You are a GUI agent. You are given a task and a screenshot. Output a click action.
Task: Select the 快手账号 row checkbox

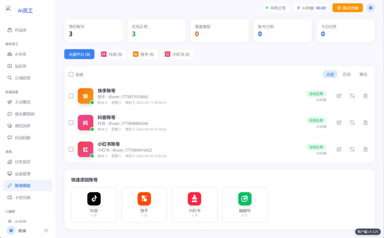point(71,96)
